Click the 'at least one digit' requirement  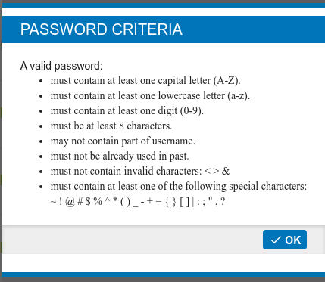tap(127, 110)
